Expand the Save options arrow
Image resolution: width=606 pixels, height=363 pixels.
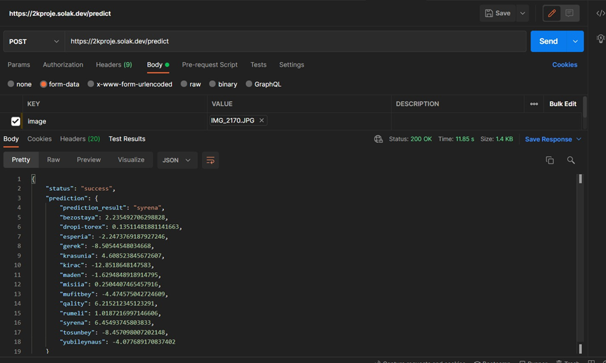(523, 13)
